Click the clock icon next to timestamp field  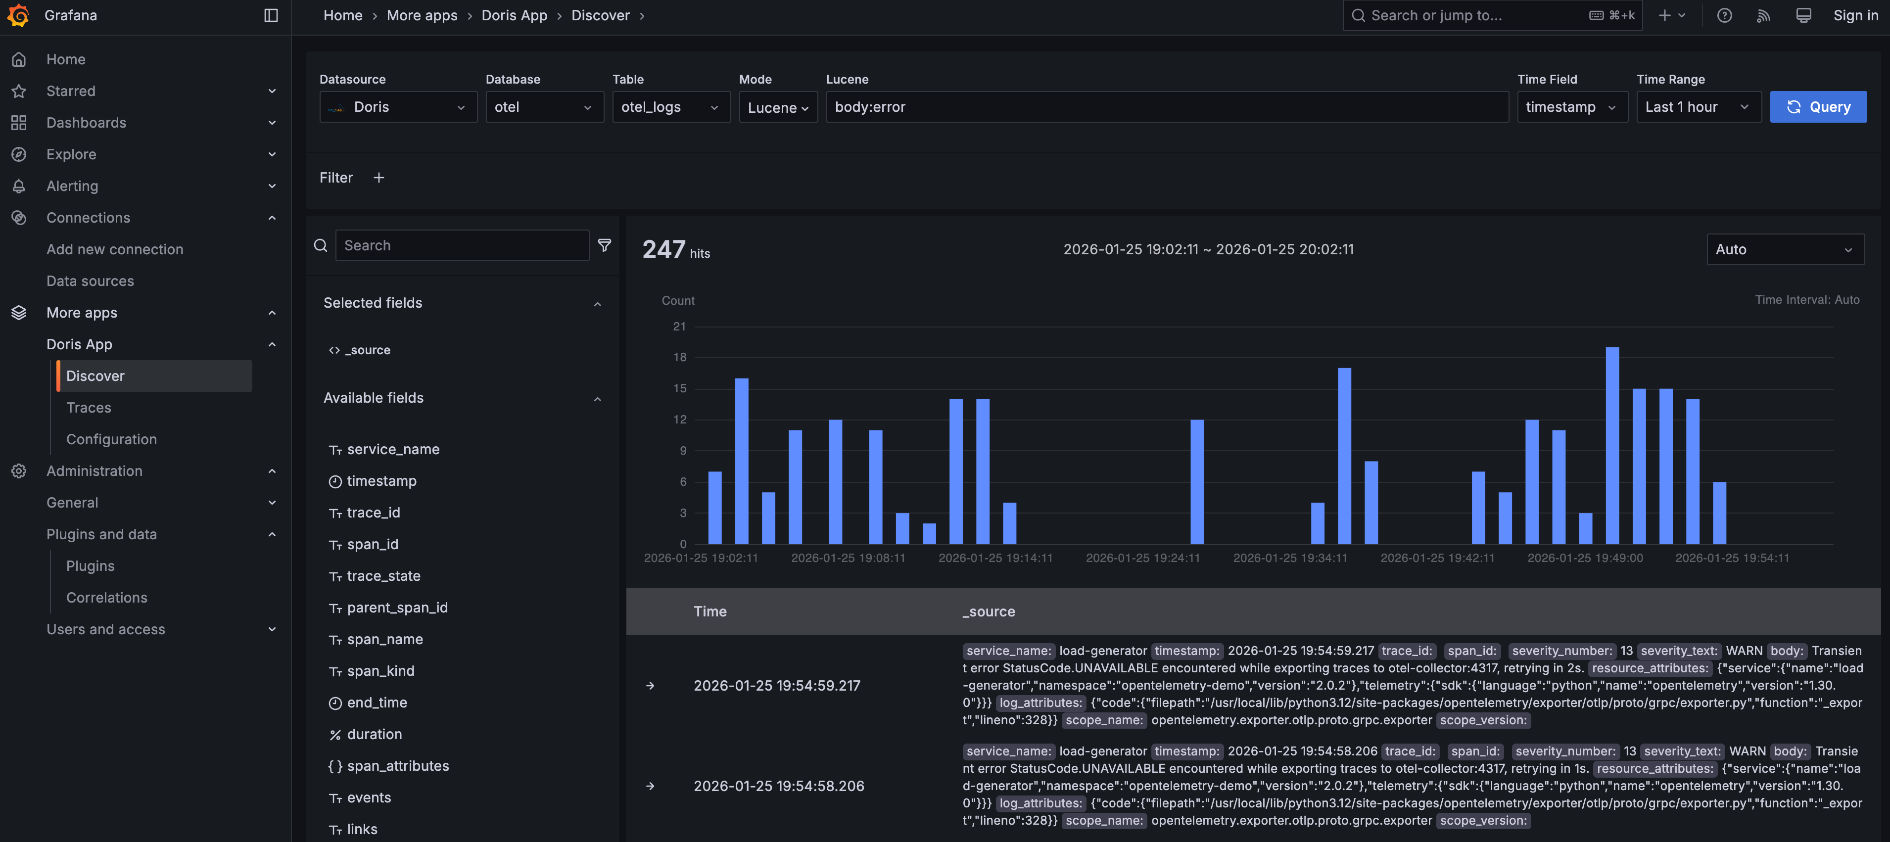[x=335, y=481]
